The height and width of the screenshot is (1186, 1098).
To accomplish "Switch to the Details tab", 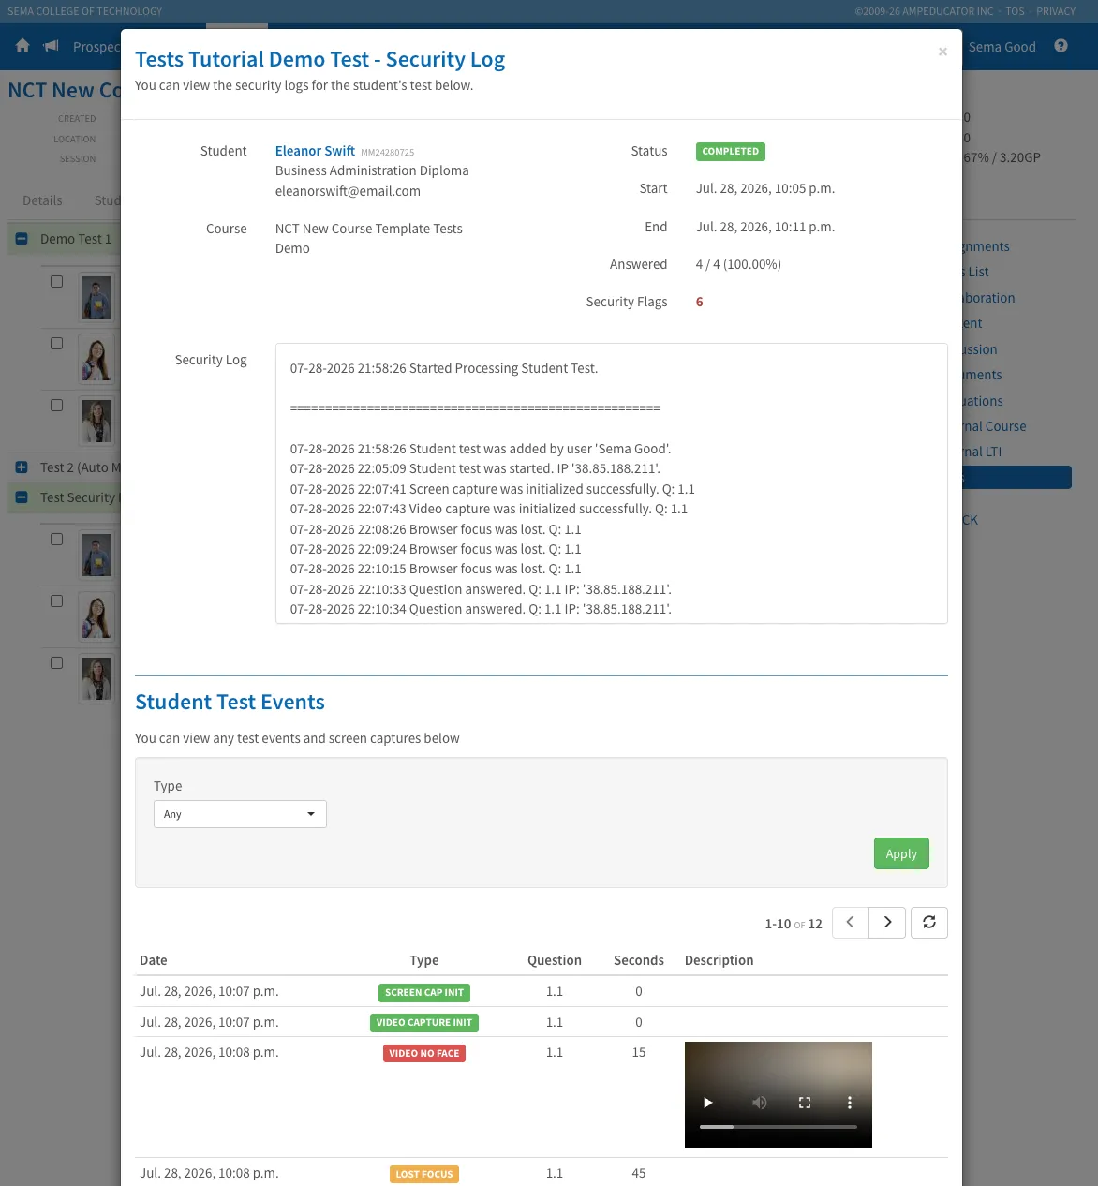I will coord(42,200).
